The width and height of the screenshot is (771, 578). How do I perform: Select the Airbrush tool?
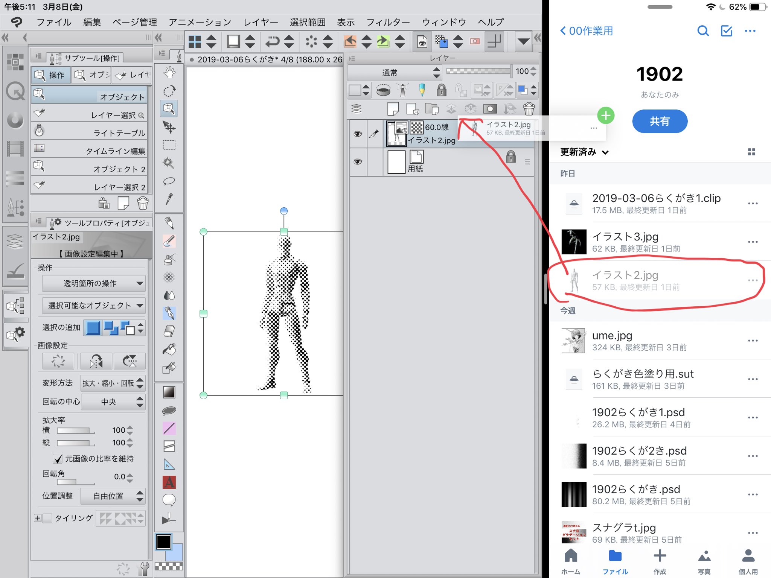tap(169, 259)
